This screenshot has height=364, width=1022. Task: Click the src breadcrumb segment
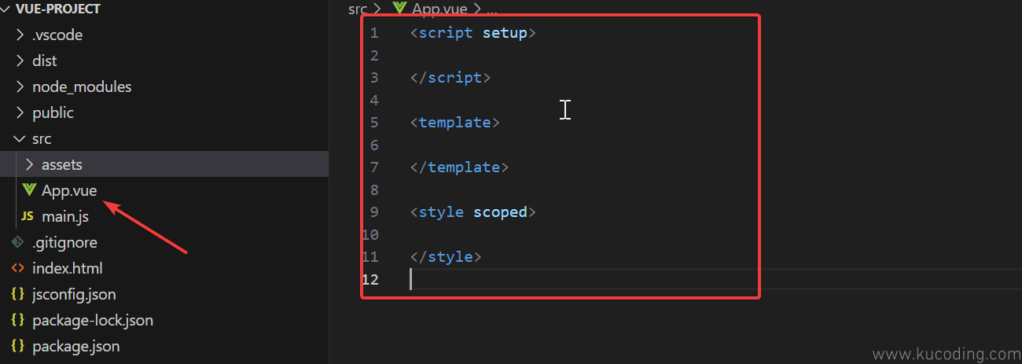[358, 9]
